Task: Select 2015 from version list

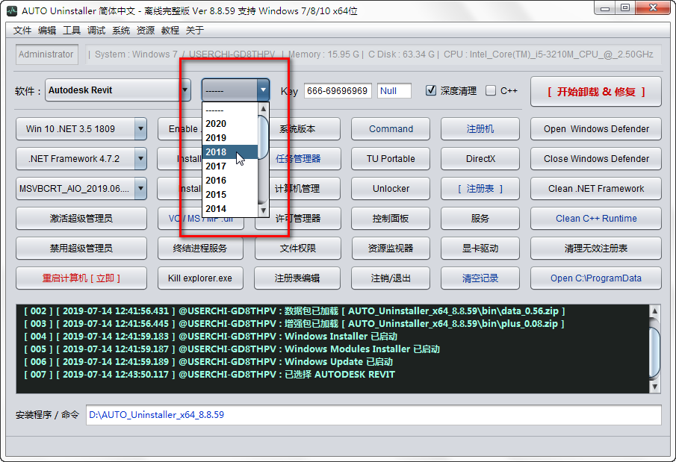Action: [x=230, y=195]
